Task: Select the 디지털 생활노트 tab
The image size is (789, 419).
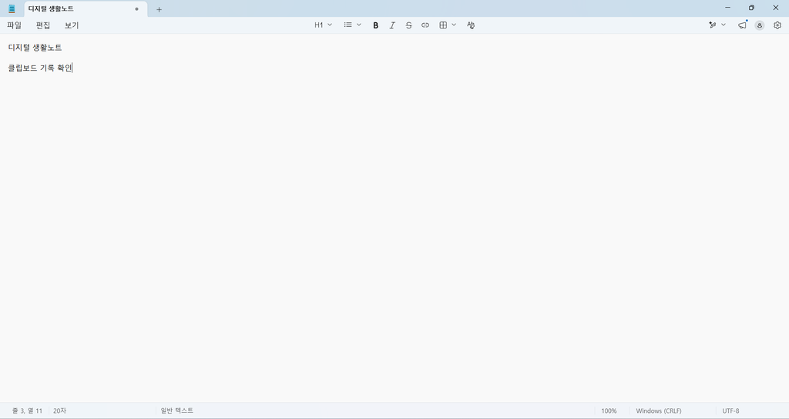Action: click(x=86, y=9)
